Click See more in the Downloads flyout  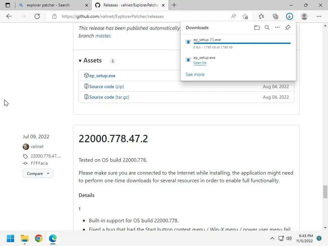tap(195, 74)
